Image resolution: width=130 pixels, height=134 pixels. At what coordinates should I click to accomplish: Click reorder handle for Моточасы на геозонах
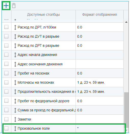click(x=15, y=82)
